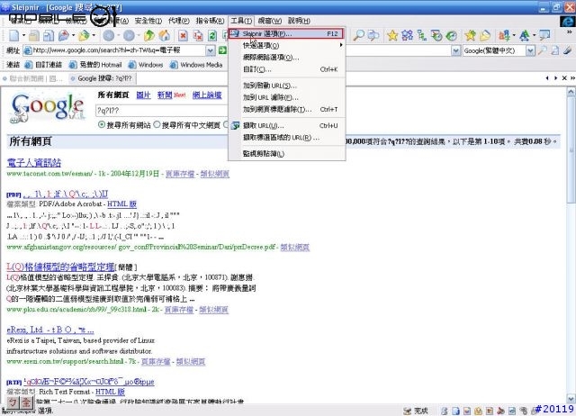This screenshot has width=576, height=416.
Task: Expand the new page icon dropdown arrow
Action: [24, 36]
